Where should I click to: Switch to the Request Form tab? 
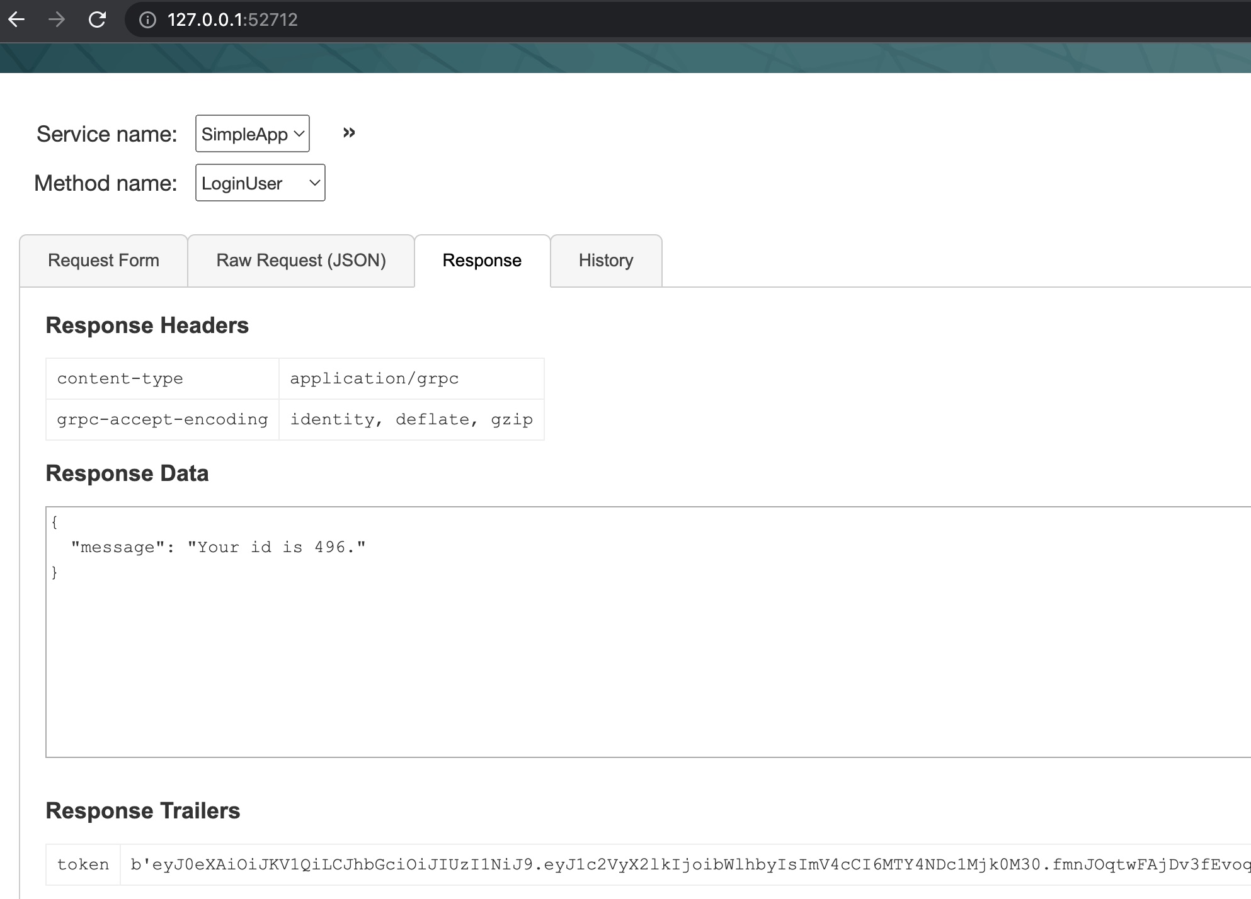[103, 261]
